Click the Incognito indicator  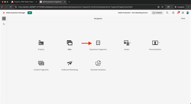coord(179,7)
